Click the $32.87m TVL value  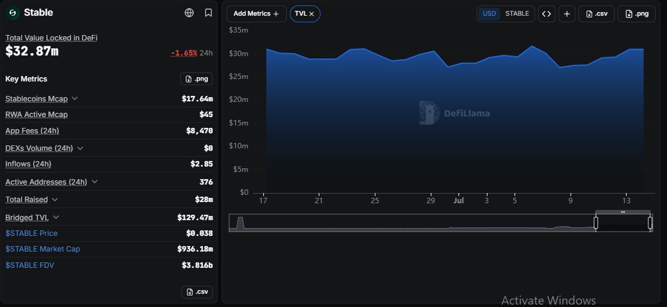pos(32,51)
